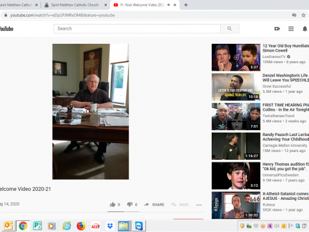Switch to the second Saint Matthew Catholic Church tab
Screen dimensions: 309x232
tap(75, 5)
